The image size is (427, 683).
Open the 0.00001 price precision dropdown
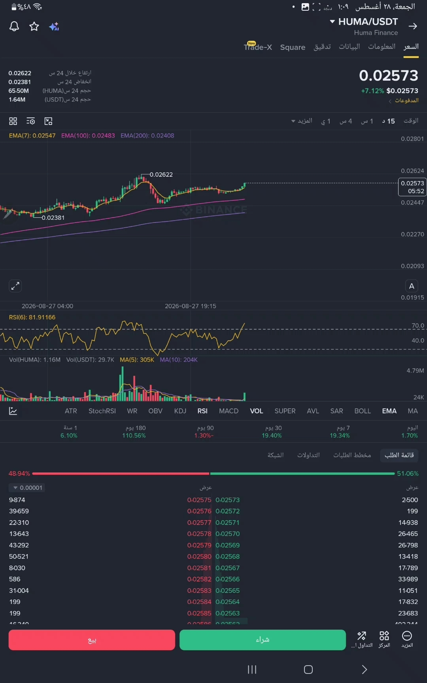tap(27, 488)
